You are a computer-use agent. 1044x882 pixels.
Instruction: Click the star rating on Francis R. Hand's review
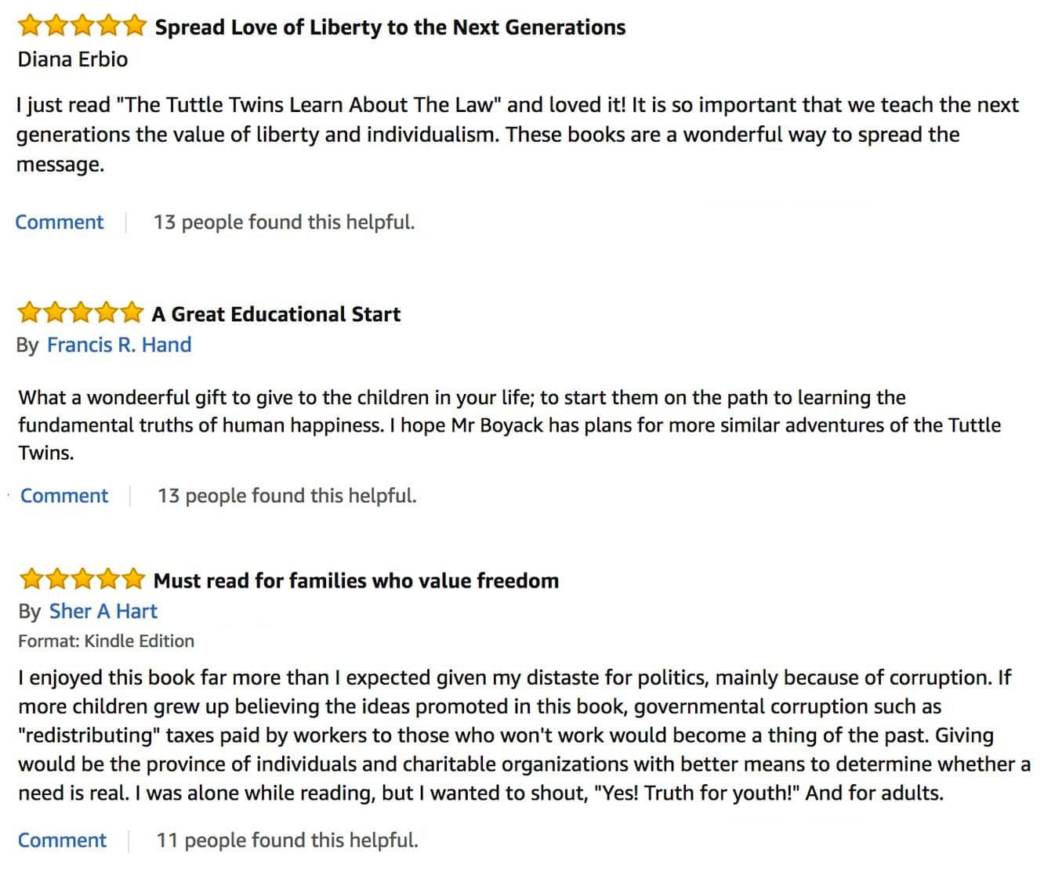coord(80,313)
